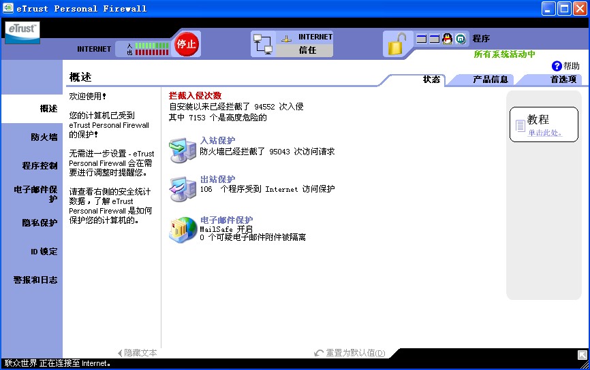Switch to the 首选项 preferences tab

[x=563, y=80]
